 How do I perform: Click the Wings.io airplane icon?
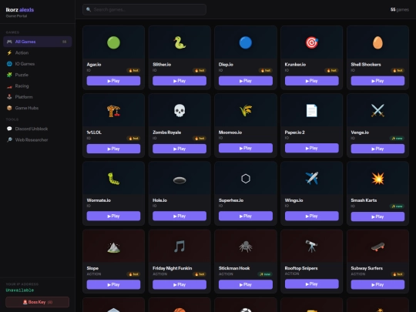click(x=312, y=178)
